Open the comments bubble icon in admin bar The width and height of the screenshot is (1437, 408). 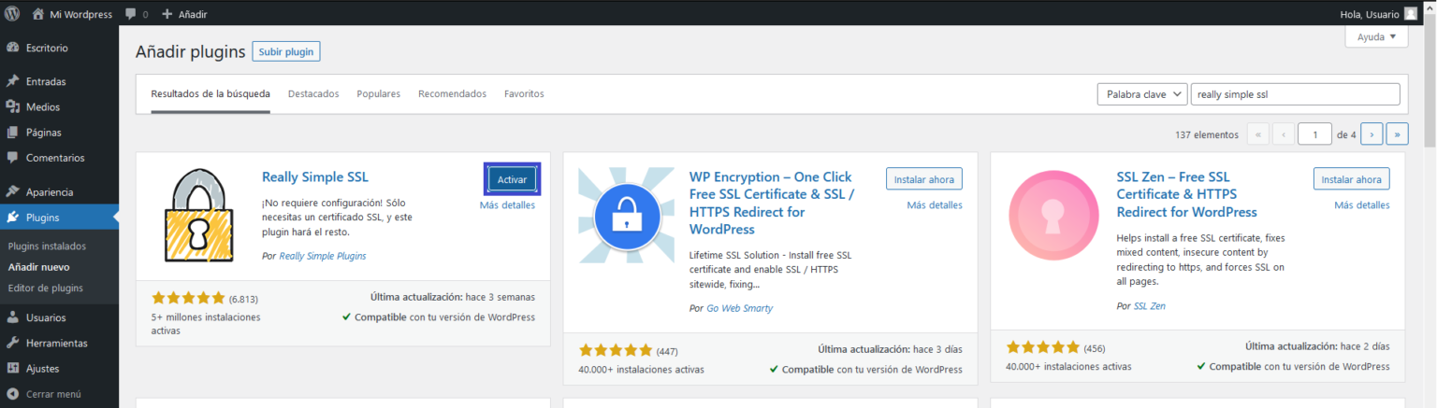[129, 14]
